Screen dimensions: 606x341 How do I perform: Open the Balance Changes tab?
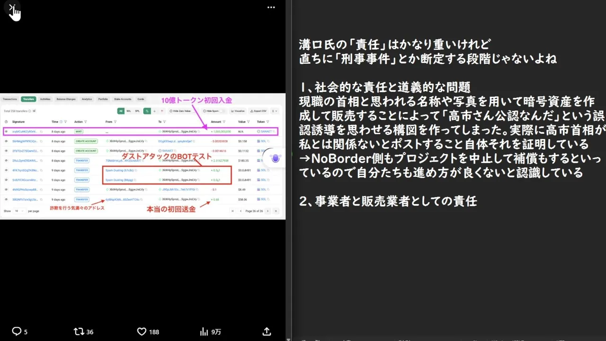tap(66, 99)
